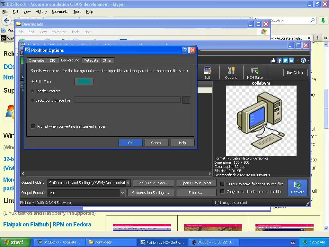Open browser Bookmarks menu
The width and height of the screenshot is (329, 247).
tap(60, 12)
